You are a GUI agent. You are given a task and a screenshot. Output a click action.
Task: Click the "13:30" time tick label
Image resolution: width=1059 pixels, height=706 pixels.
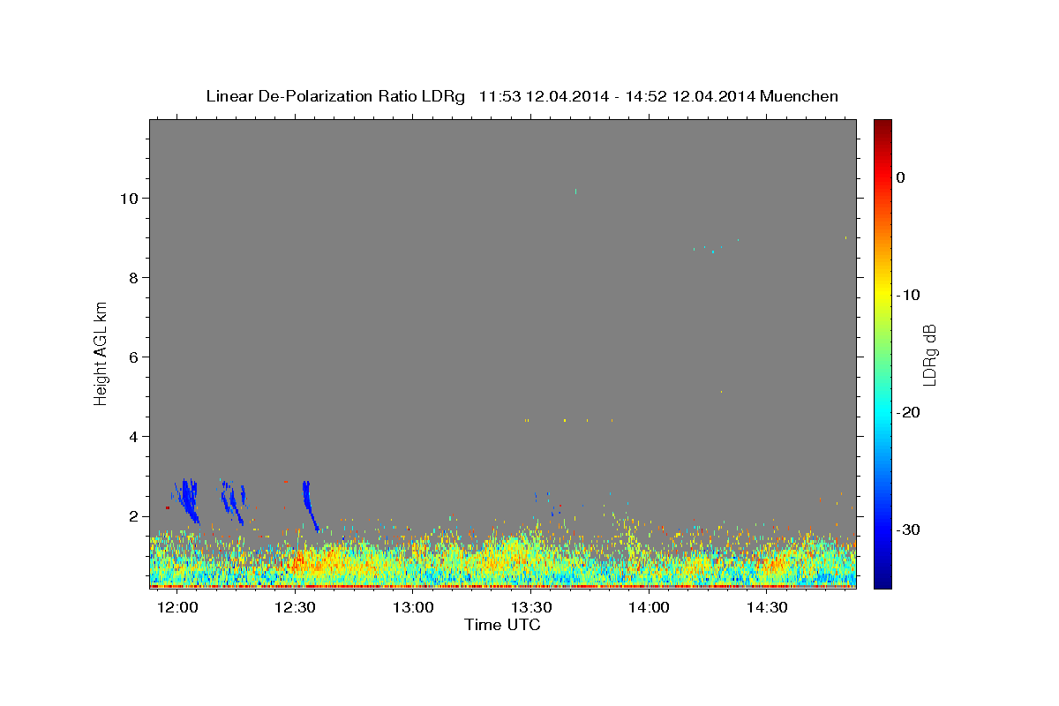(531, 608)
